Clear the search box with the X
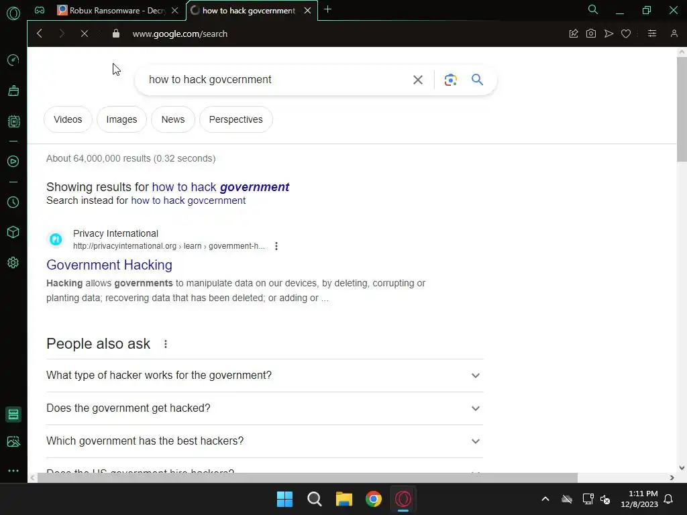This screenshot has height=515, width=687. coord(418,80)
